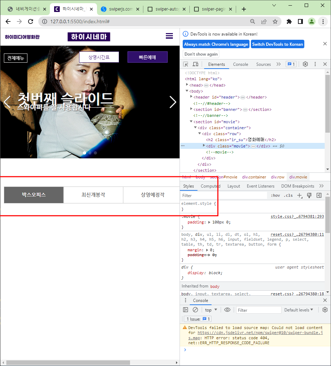Open the DevTools Sources tab
Screen dimensions: 331x366
coord(264,64)
